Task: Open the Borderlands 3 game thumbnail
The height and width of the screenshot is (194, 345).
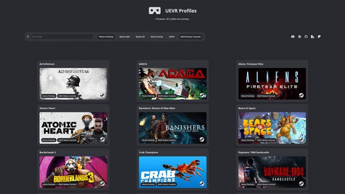Action: coord(73,172)
